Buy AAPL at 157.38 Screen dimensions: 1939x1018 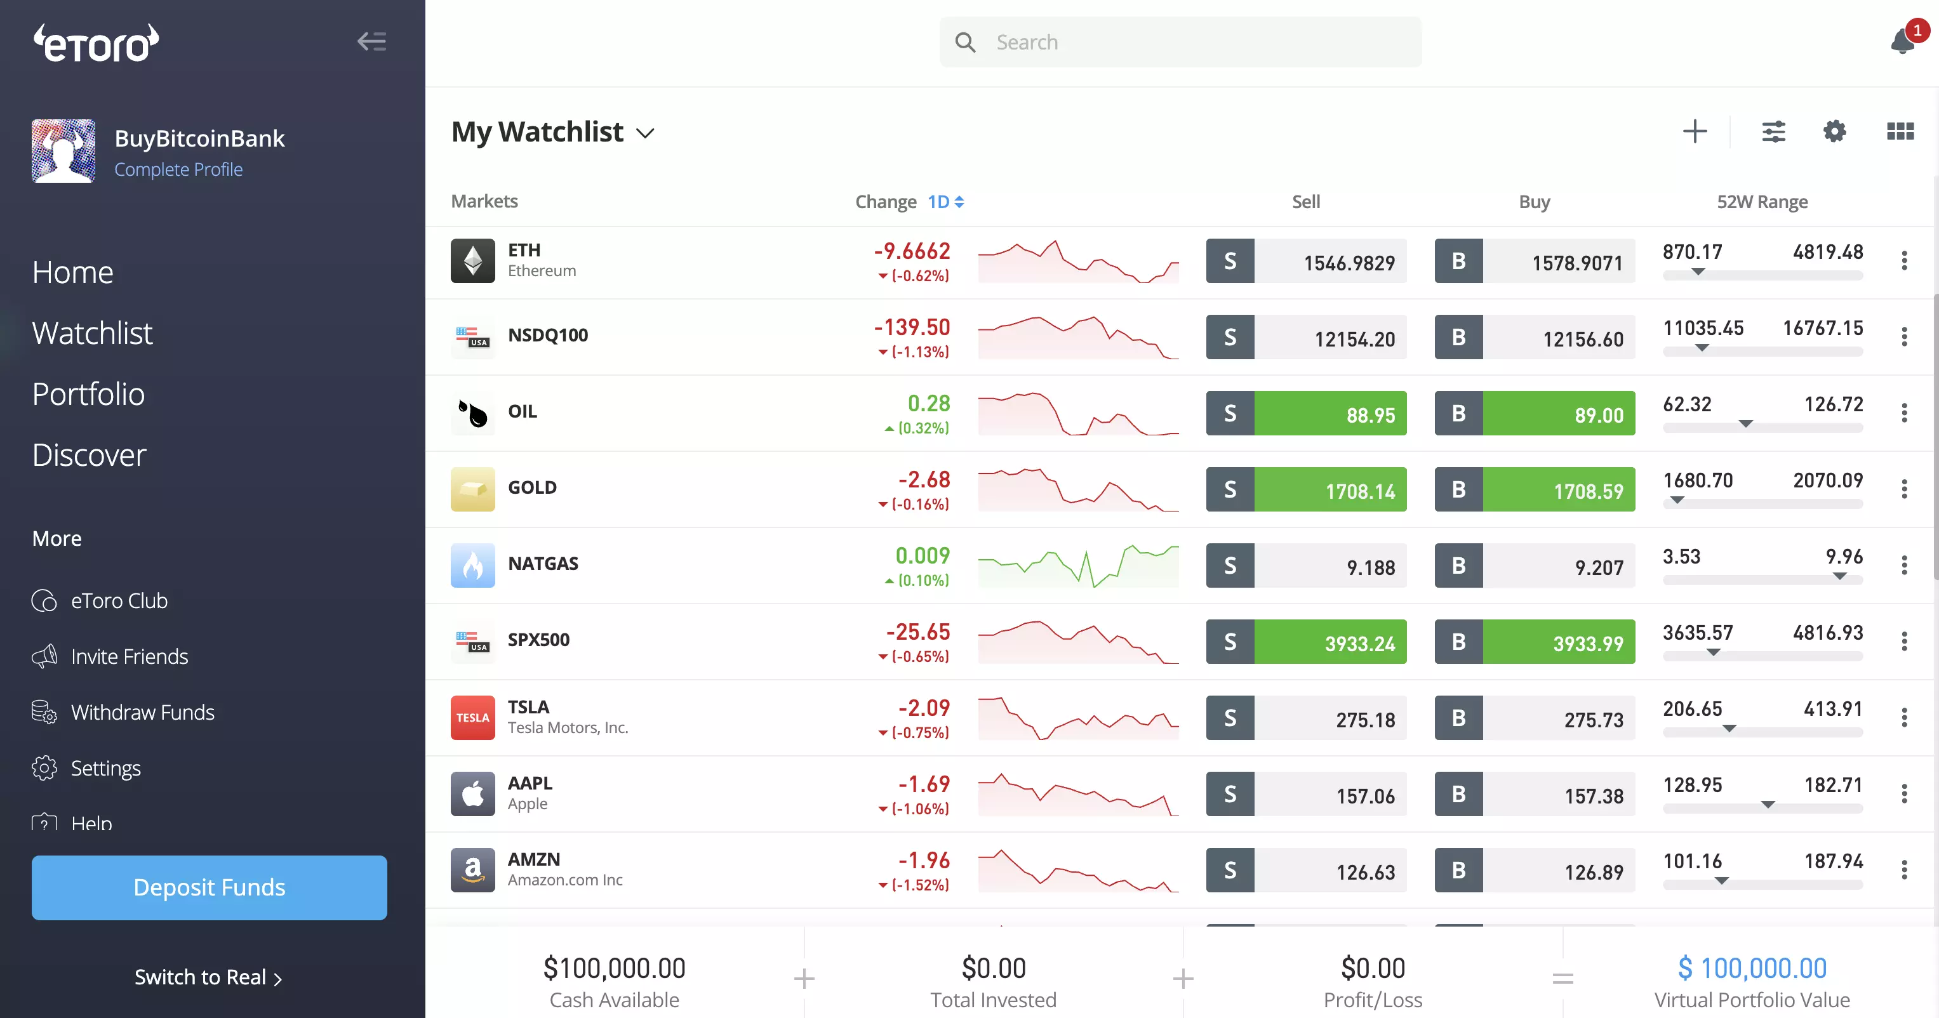1535,794
